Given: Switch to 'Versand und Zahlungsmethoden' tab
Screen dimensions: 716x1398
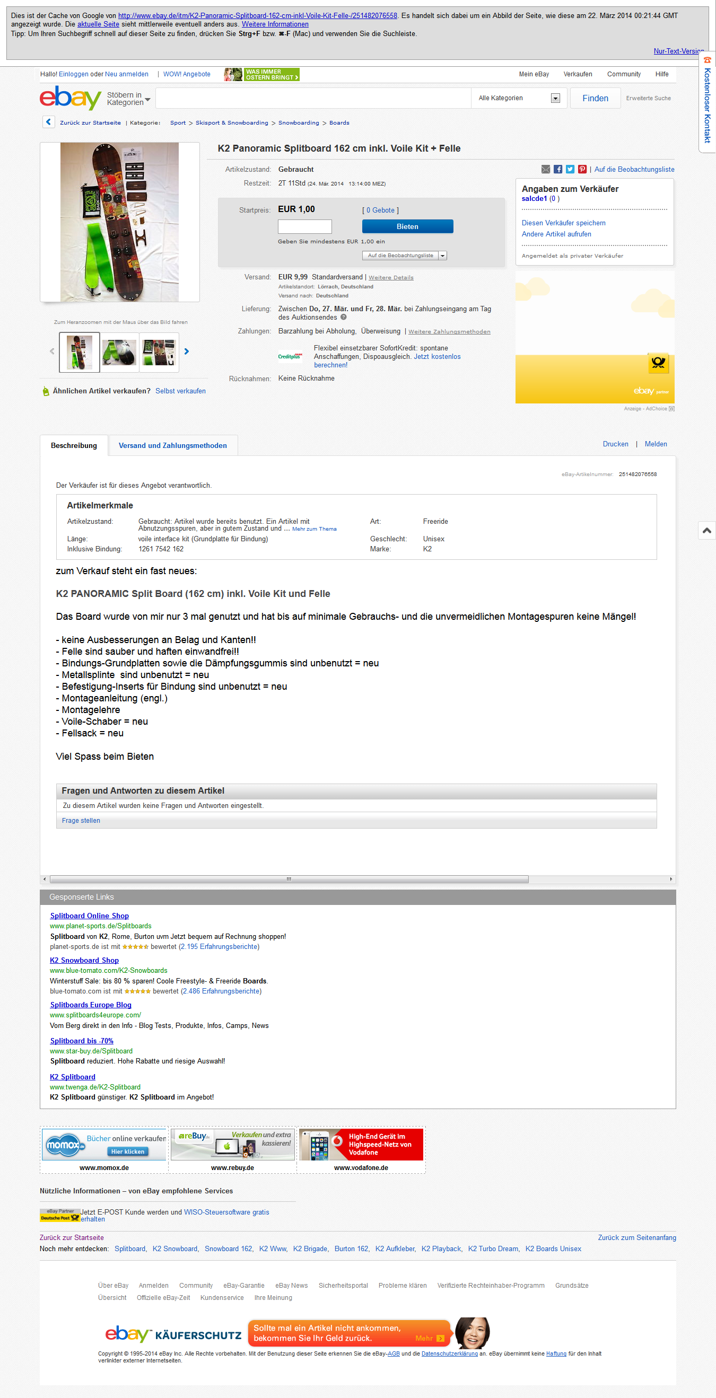Looking at the screenshot, I should tap(172, 445).
